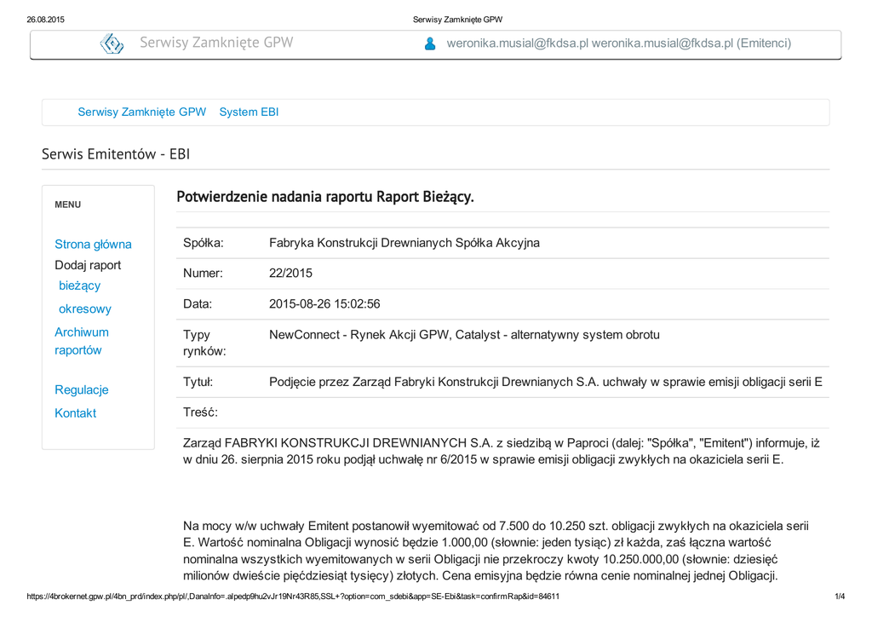Image resolution: width=872 pixels, height=617 pixels.
Task: Click the company name Fabryka Konstrukcji Drewnianych
Action: [404, 243]
